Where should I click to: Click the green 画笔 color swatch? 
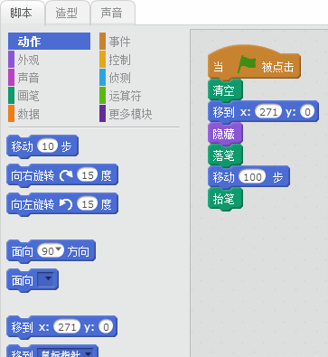pos(11,96)
